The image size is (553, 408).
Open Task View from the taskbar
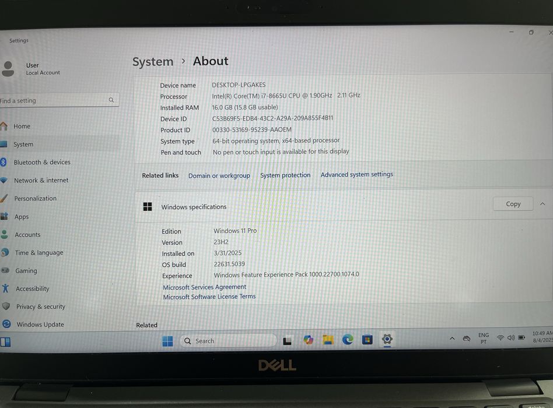(287, 341)
